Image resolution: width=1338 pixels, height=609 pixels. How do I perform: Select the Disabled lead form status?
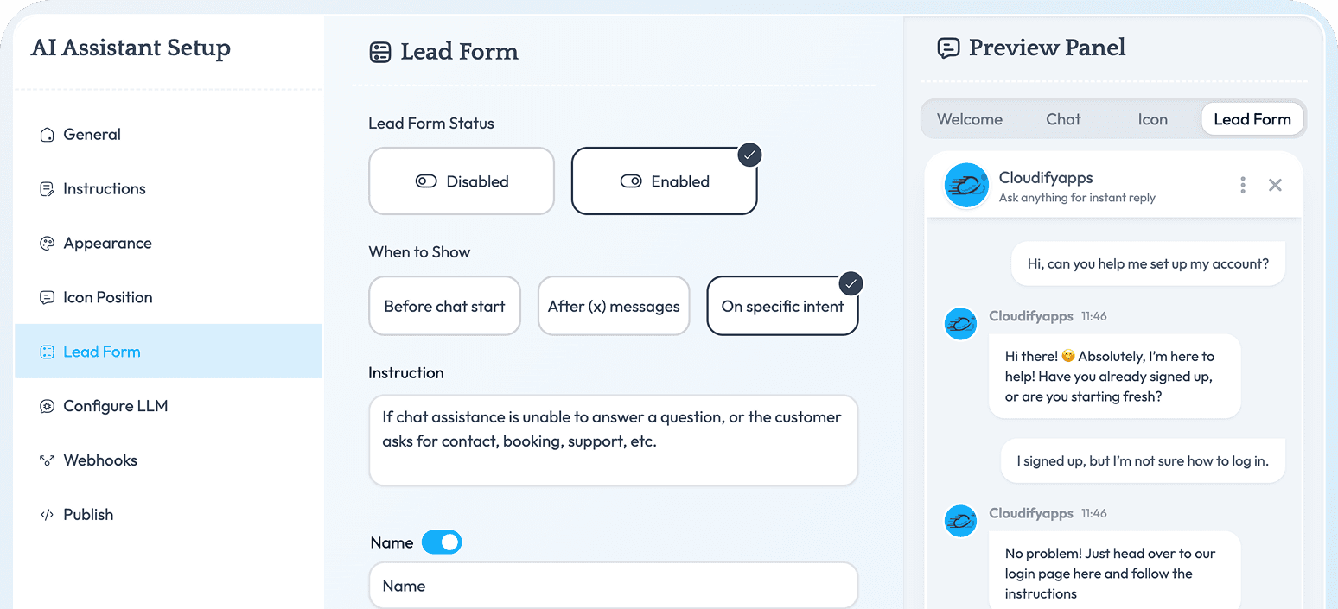(x=462, y=181)
